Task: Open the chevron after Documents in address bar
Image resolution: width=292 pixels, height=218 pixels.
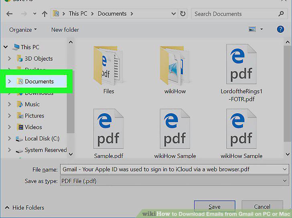Action: [132, 14]
